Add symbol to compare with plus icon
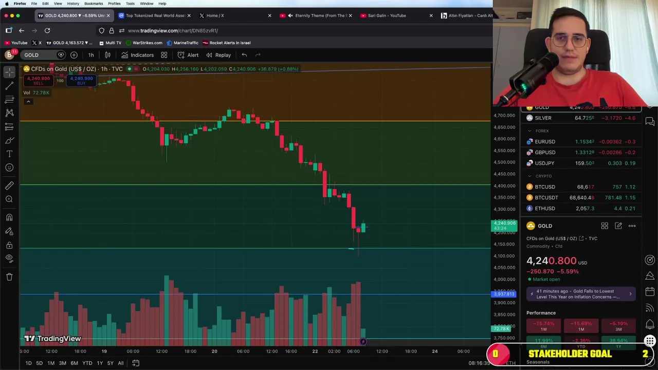The image size is (658, 370). click(x=74, y=55)
